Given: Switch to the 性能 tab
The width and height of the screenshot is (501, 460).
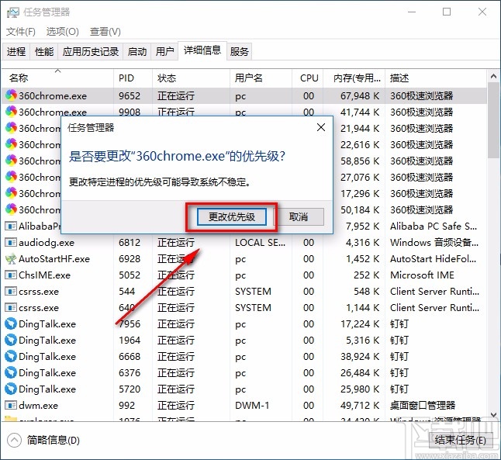Looking at the screenshot, I should (x=44, y=51).
